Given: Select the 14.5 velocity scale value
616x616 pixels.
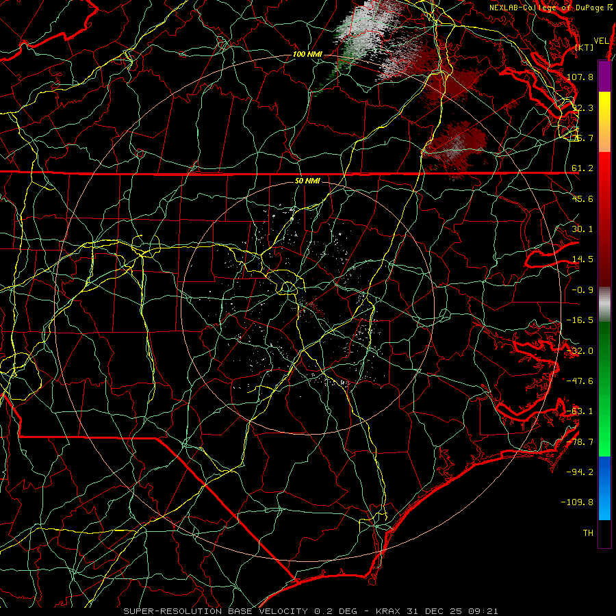Looking at the screenshot, I should pyautogui.click(x=582, y=259).
